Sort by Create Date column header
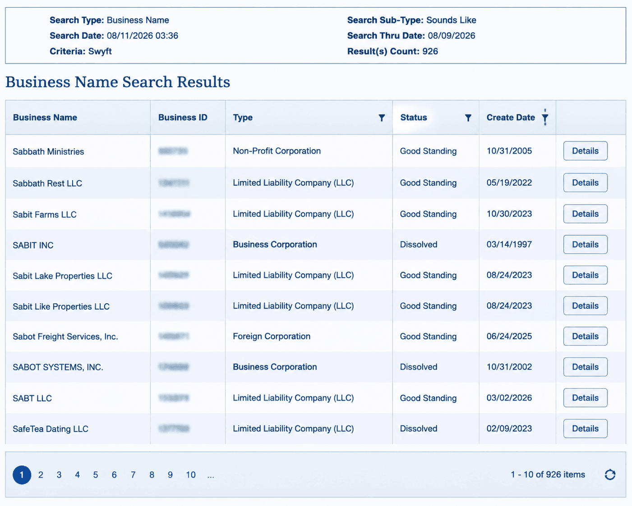Screen dimensions: 632x506 [x=511, y=118]
